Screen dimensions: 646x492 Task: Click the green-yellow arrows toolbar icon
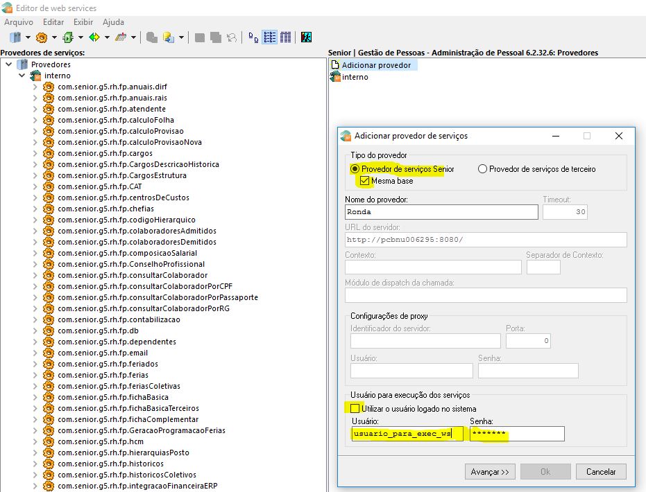(94, 37)
